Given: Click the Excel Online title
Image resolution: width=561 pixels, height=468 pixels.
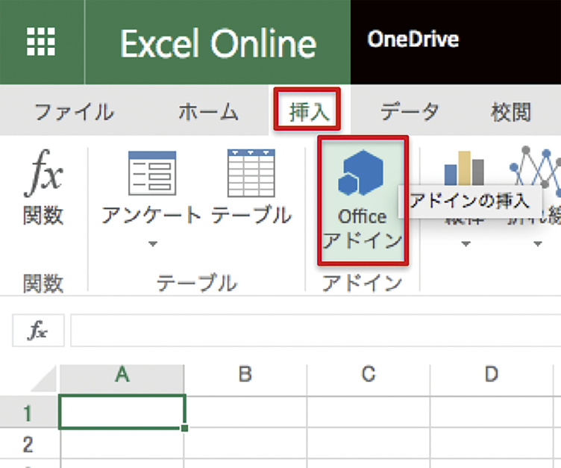Looking at the screenshot, I should click(x=219, y=43).
